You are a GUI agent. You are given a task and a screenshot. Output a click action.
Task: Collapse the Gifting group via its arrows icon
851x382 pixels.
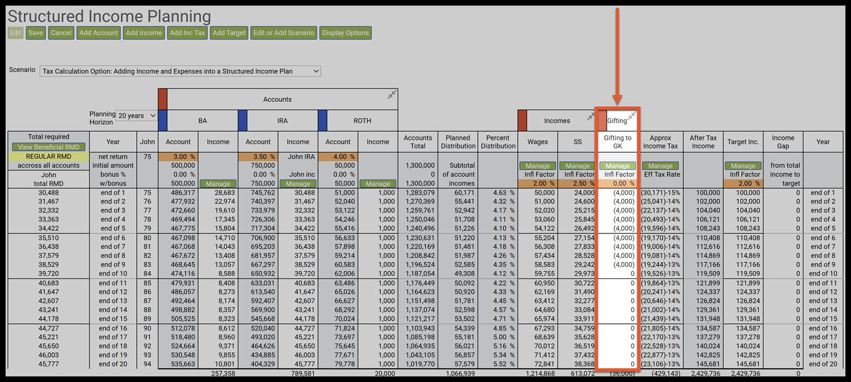[632, 116]
